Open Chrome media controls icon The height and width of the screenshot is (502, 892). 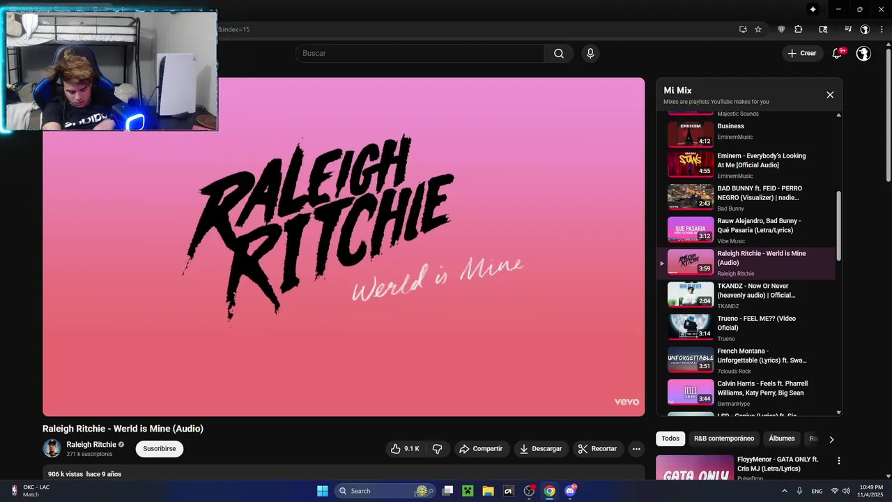pos(848,29)
